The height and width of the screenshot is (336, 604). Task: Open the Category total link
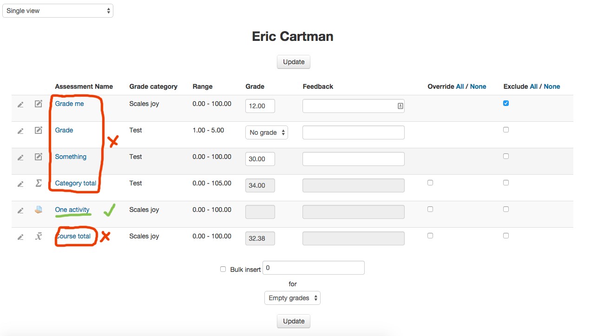76,183
